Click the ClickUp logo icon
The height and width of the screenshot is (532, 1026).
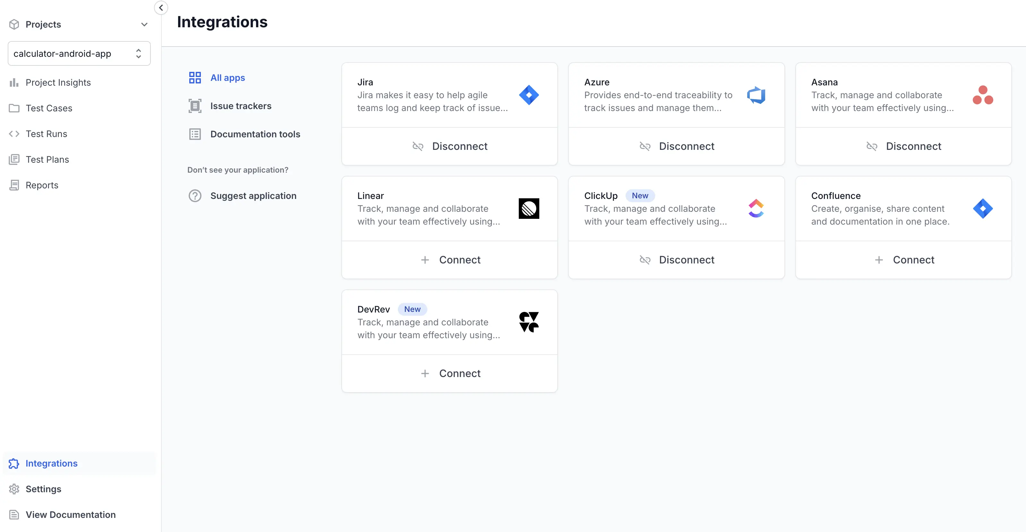pyautogui.click(x=756, y=208)
